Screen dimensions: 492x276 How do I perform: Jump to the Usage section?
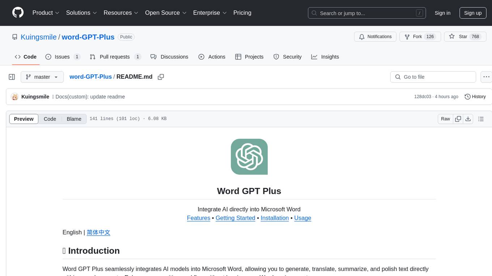[303, 218]
